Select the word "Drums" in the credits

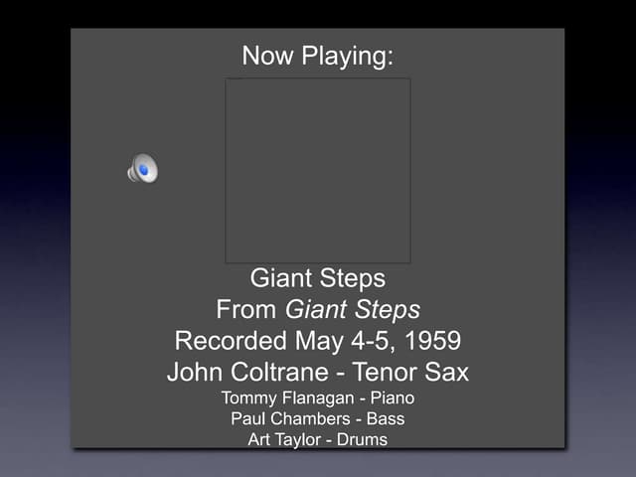(363, 439)
